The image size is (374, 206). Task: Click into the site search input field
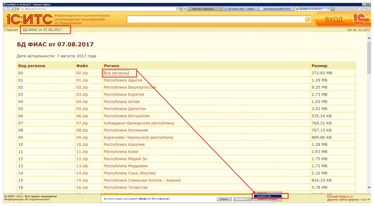point(215,19)
